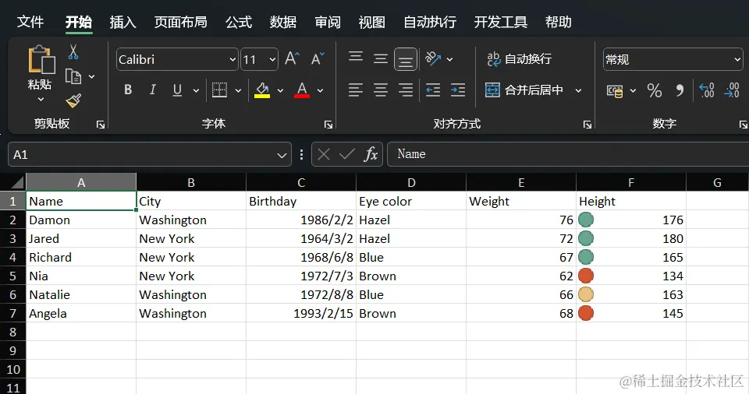Screen dimensions: 749x394
Task: Select column header C
Action: click(301, 182)
